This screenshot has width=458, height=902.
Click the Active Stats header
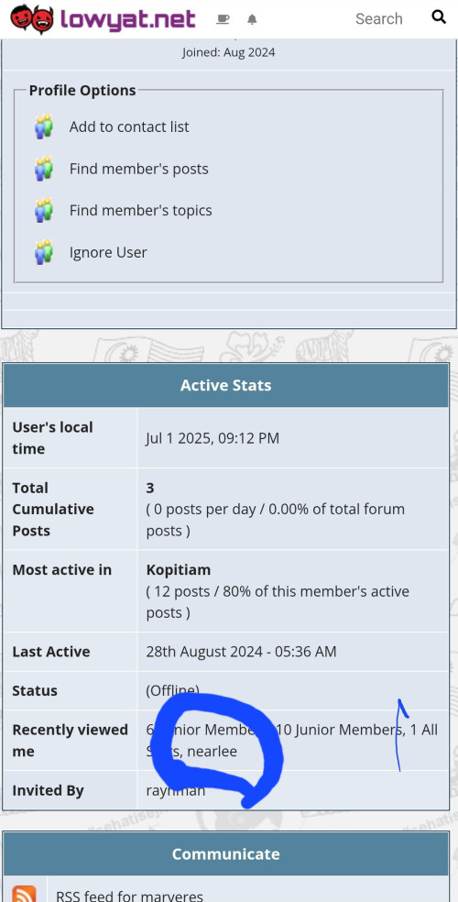point(226,385)
